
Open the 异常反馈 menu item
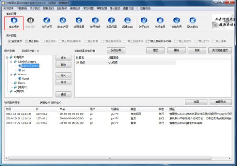pyautogui.click(x=102, y=8)
